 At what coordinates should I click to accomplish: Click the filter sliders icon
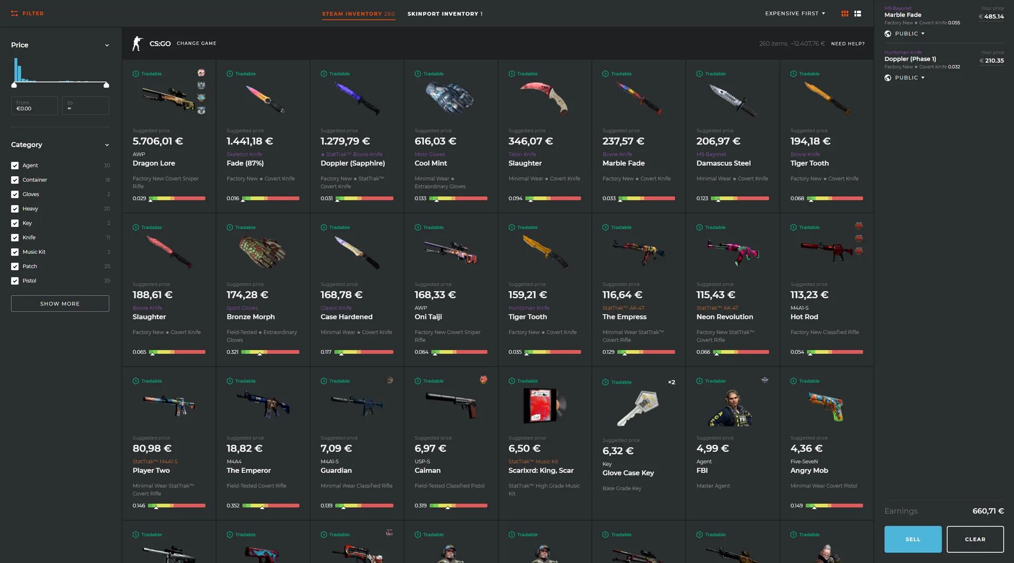coord(14,13)
